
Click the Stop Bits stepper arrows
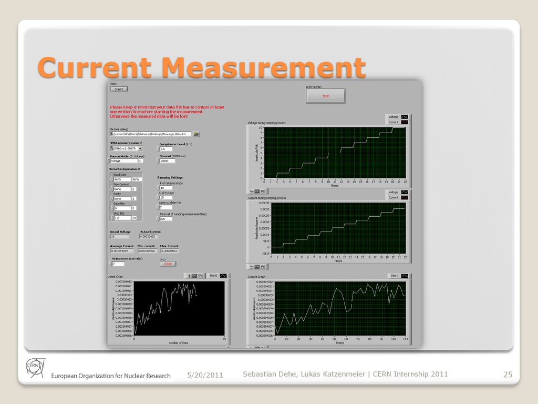click(x=111, y=218)
